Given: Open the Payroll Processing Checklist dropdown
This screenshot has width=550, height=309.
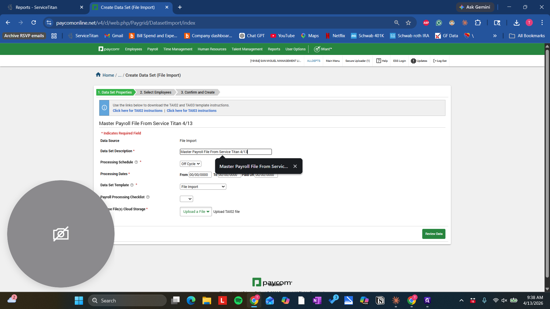Looking at the screenshot, I should point(186,199).
